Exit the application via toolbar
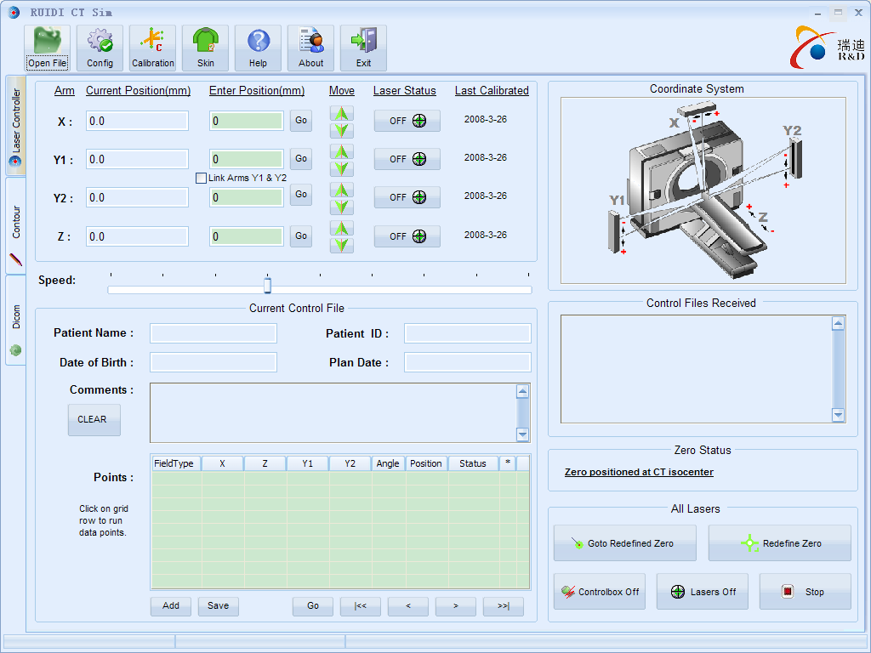 363,48
